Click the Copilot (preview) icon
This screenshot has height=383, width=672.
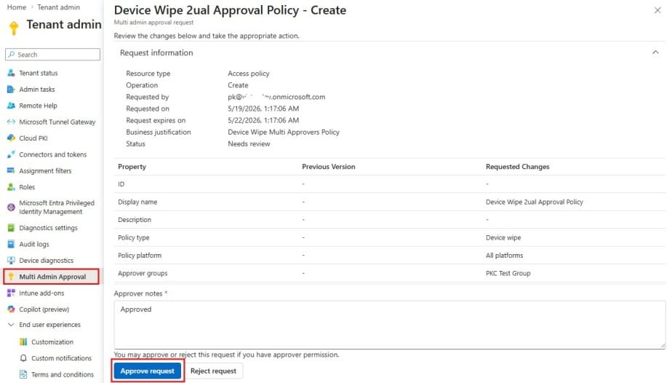point(11,309)
